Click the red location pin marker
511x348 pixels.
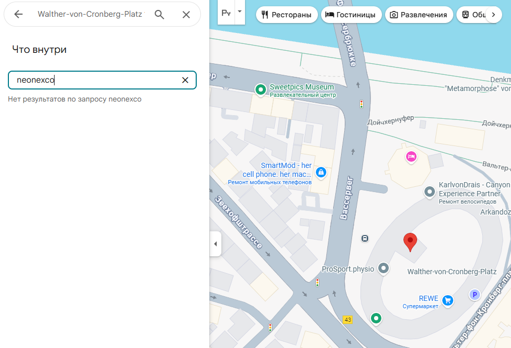tap(410, 241)
